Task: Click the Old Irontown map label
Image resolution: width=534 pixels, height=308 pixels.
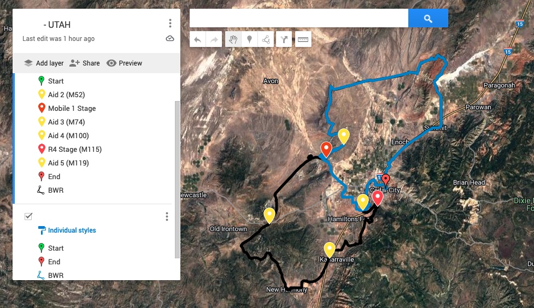Action: pos(228,229)
